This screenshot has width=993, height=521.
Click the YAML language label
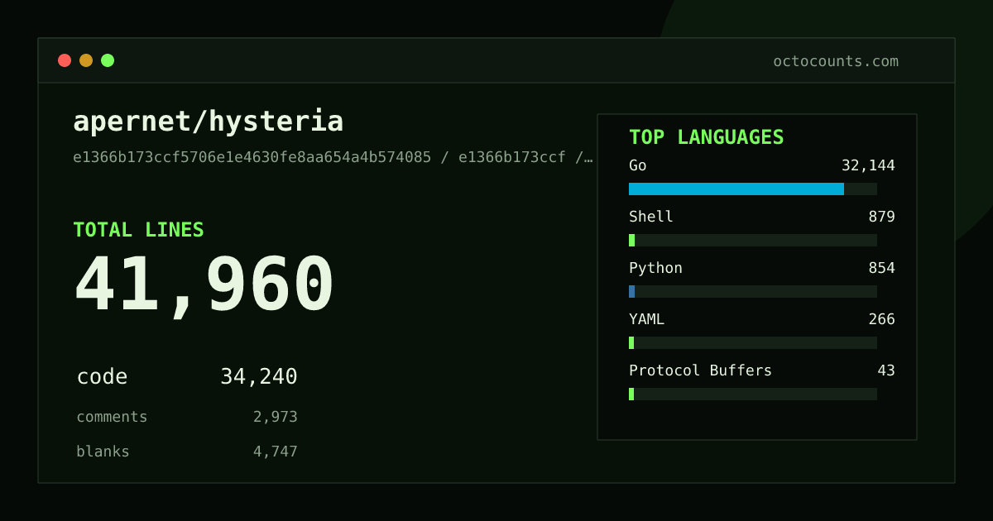tap(646, 319)
